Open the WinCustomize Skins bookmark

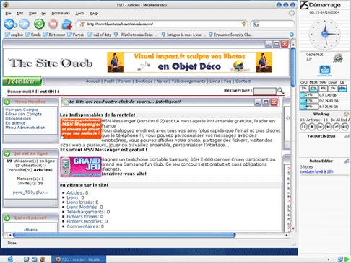tap(135, 35)
